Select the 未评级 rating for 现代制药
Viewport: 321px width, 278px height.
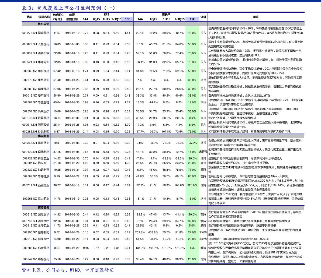click(203, 152)
